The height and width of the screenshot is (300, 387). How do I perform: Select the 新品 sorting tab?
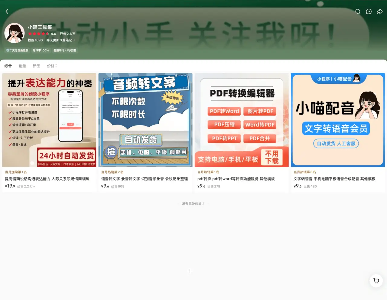point(37,66)
